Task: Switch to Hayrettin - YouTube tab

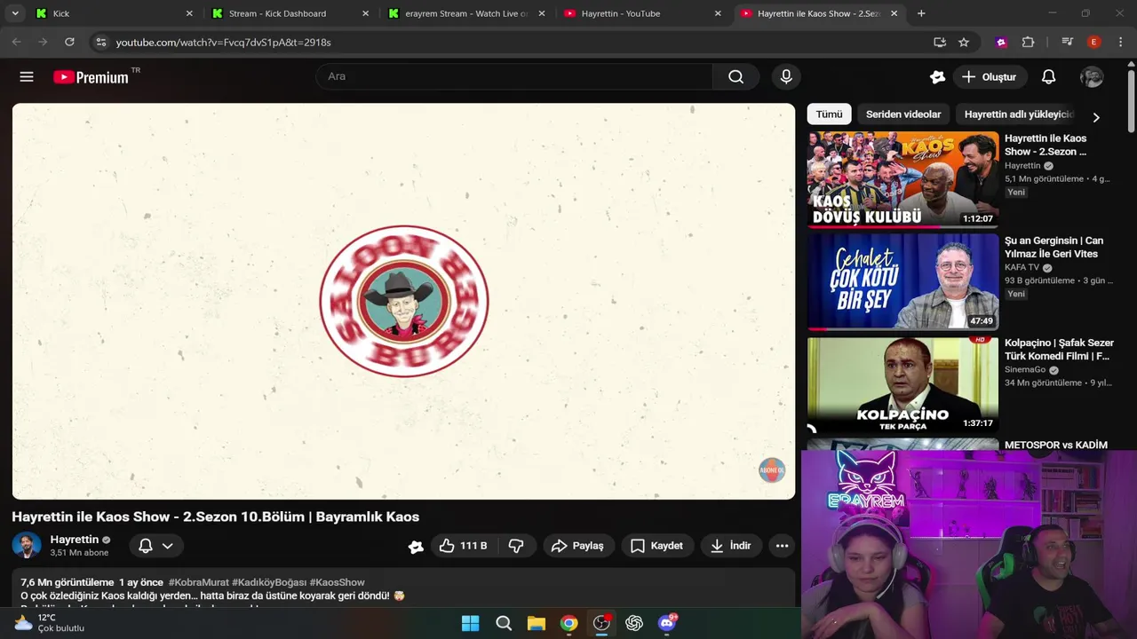Action: coord(641,13)
